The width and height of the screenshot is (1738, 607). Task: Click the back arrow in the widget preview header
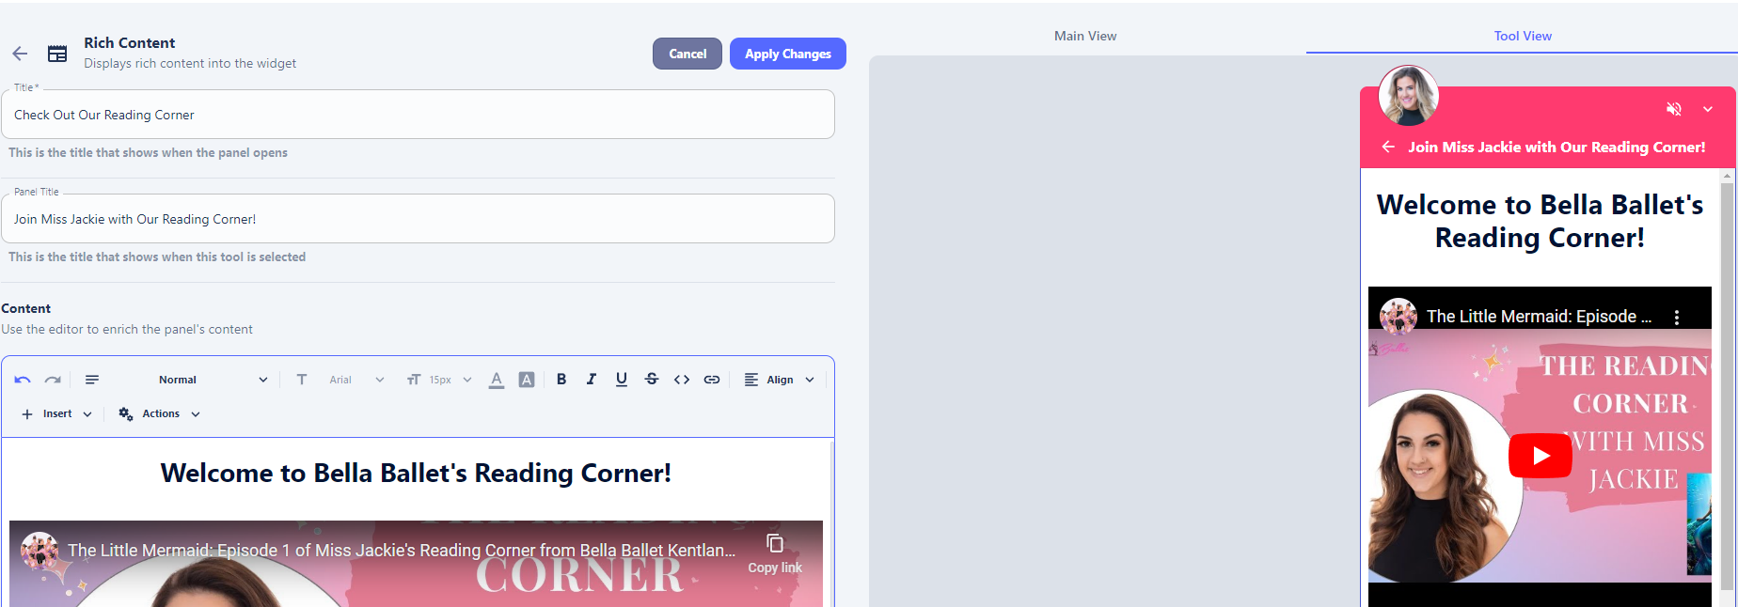click(1388, 147)
